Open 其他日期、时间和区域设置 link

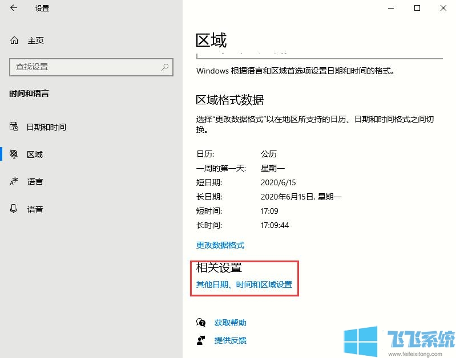[244, 284]
